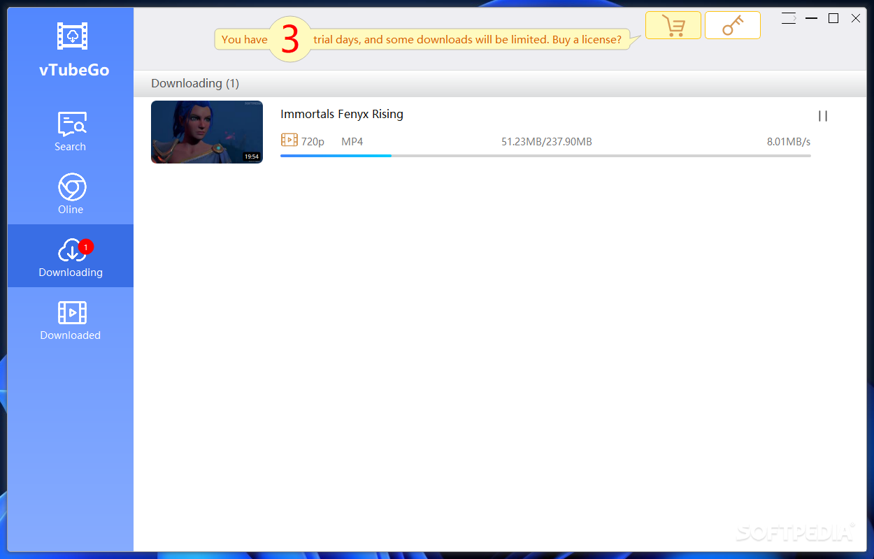Click the 8.01MB/s speed value
874x559 pixels.
(789, 142)
